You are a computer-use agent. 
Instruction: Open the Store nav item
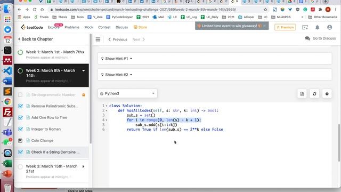[140, 27]
